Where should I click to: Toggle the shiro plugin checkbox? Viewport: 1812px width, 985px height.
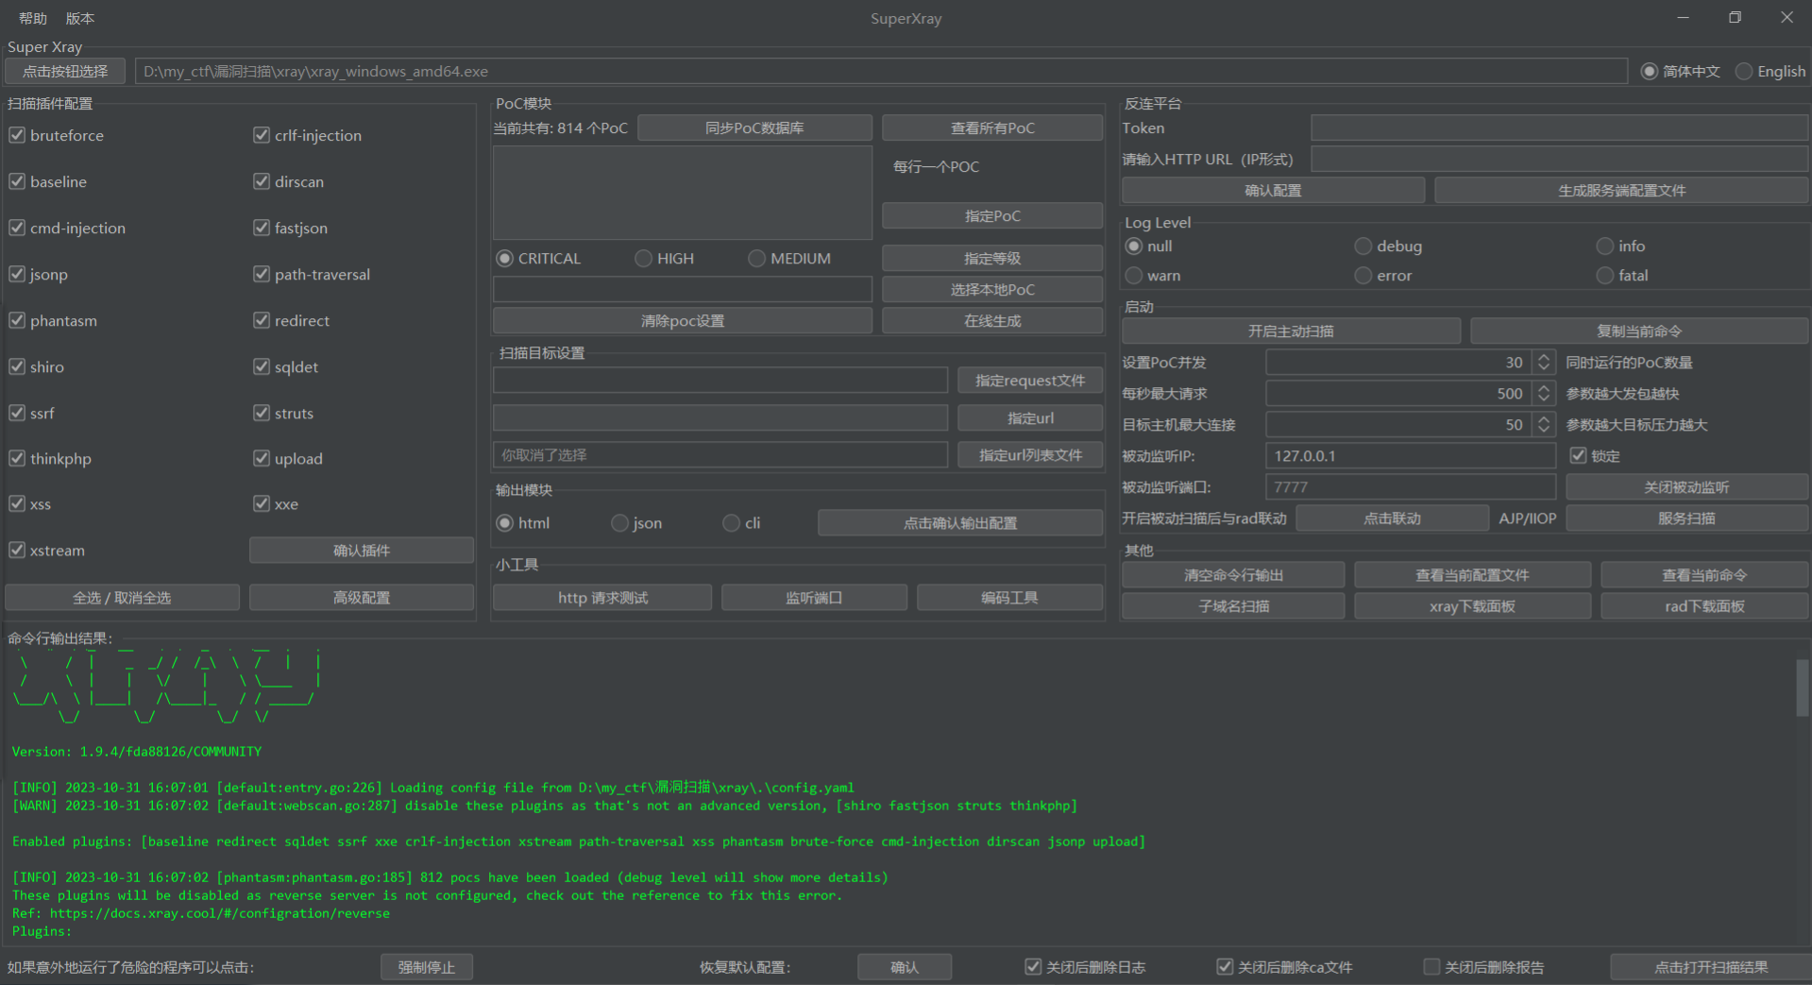coord(17,366)
